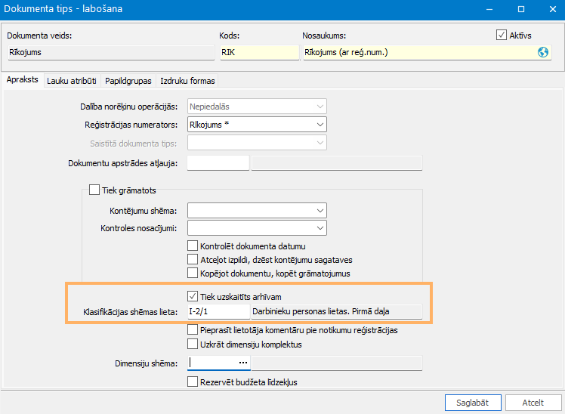Click the Dokumentu apstrādes atļauja field
Image resolution: width=565 pixels, height=414 pixels.
pyautogui.click(x=218, y=162)
